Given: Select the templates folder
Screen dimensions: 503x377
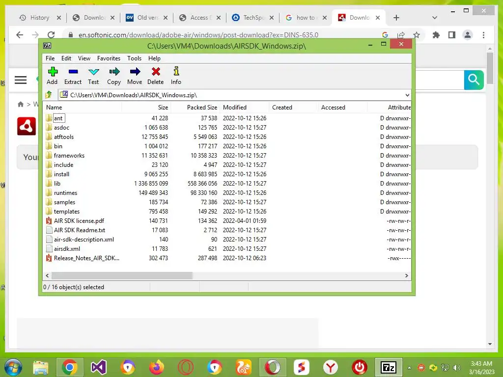Looking at the screenshot, I should click(66, 211).
